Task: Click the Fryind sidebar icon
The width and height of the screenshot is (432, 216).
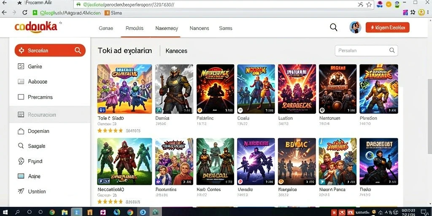Action: coord(21,161)
